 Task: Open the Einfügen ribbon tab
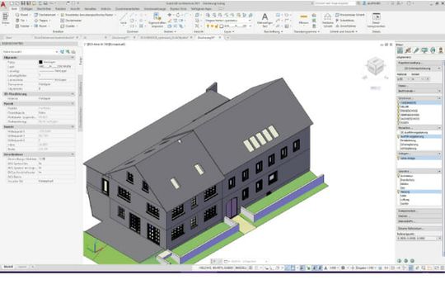click(26, 9)
